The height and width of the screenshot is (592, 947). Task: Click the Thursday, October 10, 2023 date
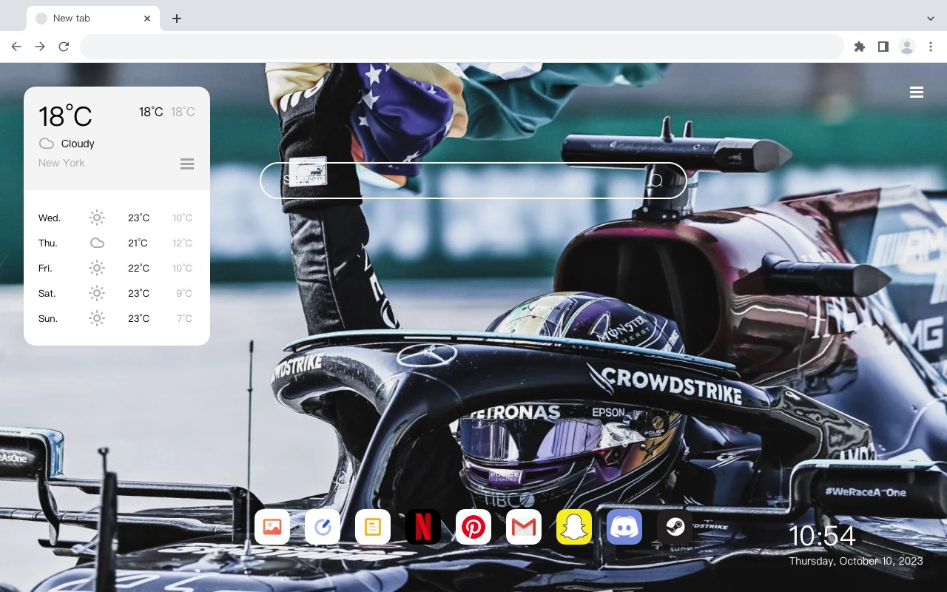(x=856, y=561)
